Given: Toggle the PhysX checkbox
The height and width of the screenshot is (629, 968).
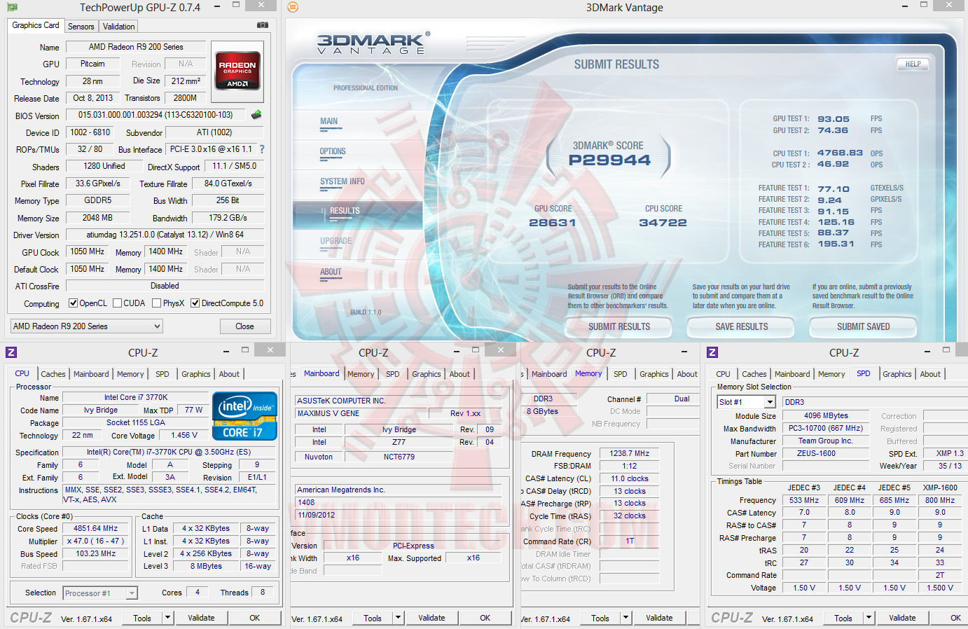Looking at the screenshot, I should click(x=156, y=303).
